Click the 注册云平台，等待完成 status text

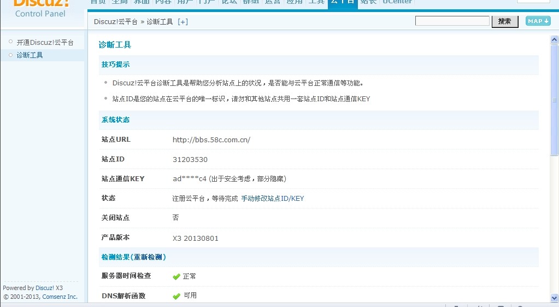coord(205,199)
